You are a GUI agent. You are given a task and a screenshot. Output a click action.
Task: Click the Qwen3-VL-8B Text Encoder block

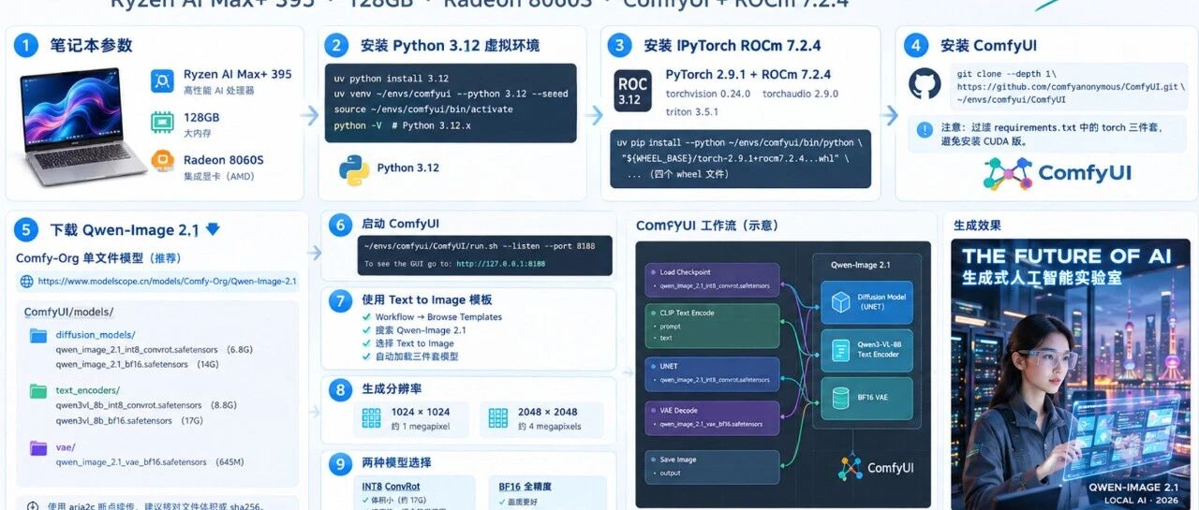point(866,350)
